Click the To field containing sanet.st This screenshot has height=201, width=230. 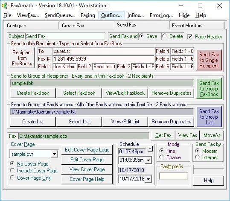(104, 51)
